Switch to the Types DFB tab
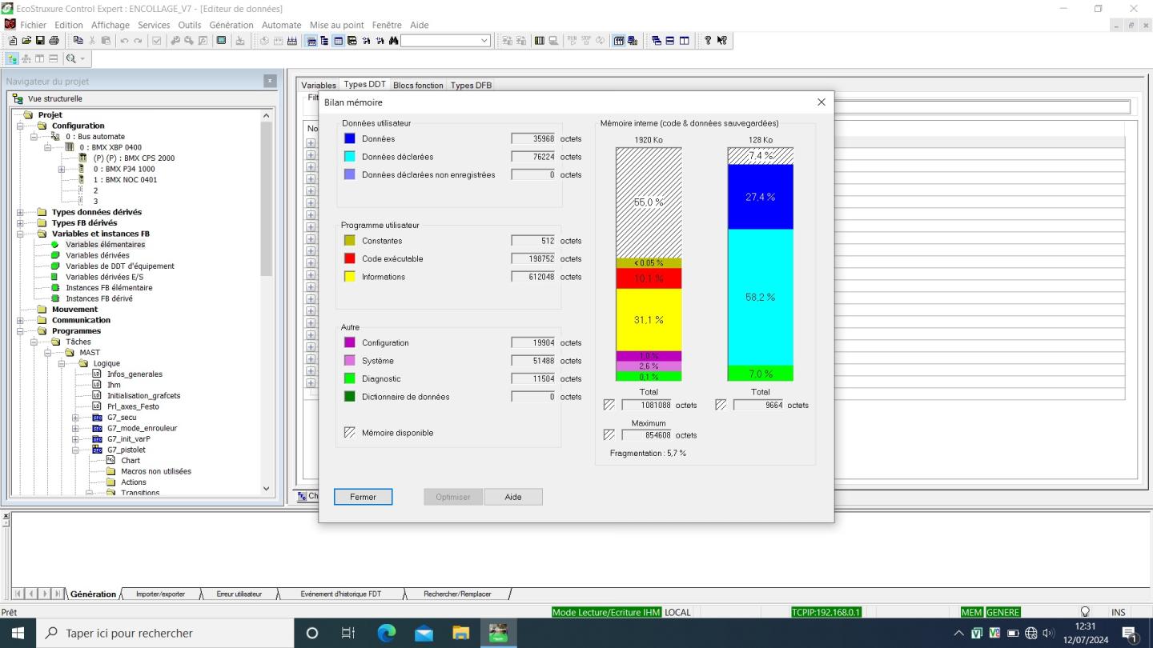 (x=471, y=85)
